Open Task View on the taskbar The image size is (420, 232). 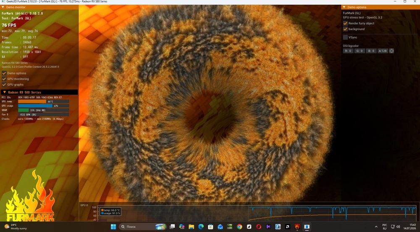[172, 227]
